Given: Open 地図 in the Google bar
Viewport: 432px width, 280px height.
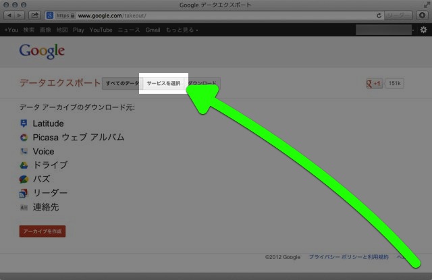Looking at the screenshot, I should click(62, 30).
